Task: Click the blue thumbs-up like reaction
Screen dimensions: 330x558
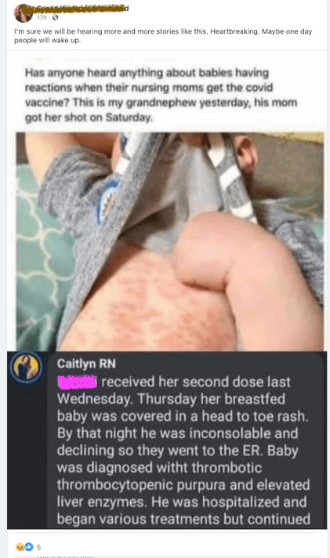Action: [x=28, y=546]
